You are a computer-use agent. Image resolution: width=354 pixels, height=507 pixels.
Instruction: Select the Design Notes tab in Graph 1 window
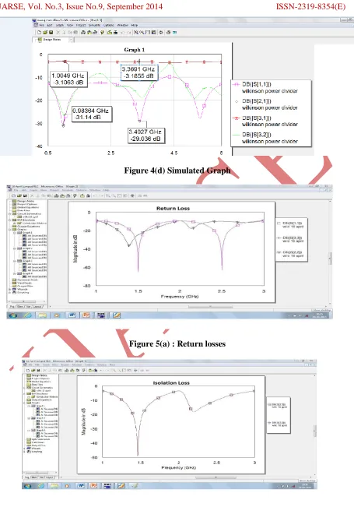point(51,40)
